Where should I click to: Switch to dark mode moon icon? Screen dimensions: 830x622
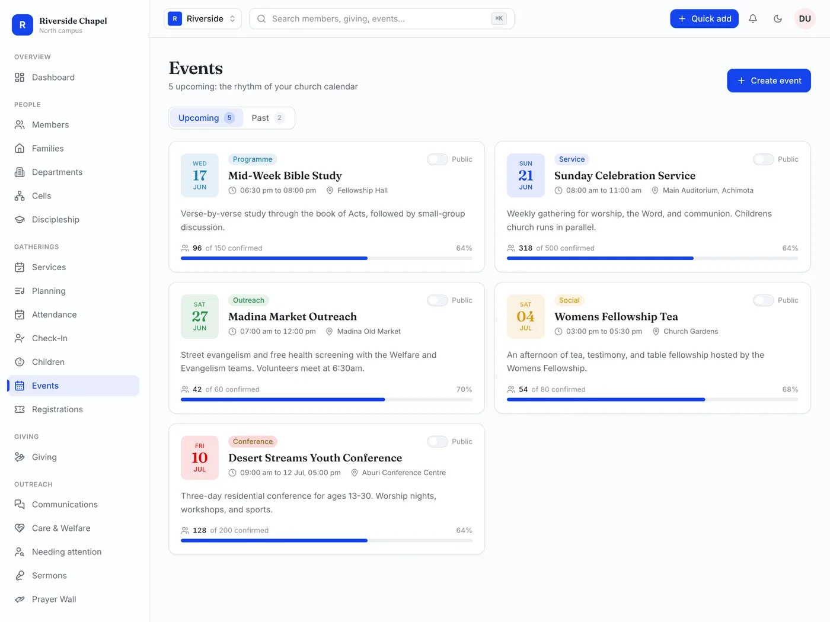point(778,19)
